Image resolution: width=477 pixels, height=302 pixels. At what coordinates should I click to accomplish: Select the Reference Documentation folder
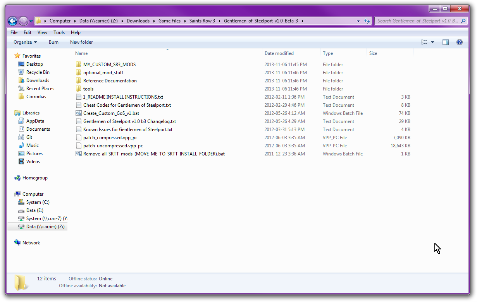[x=110, y=81]
